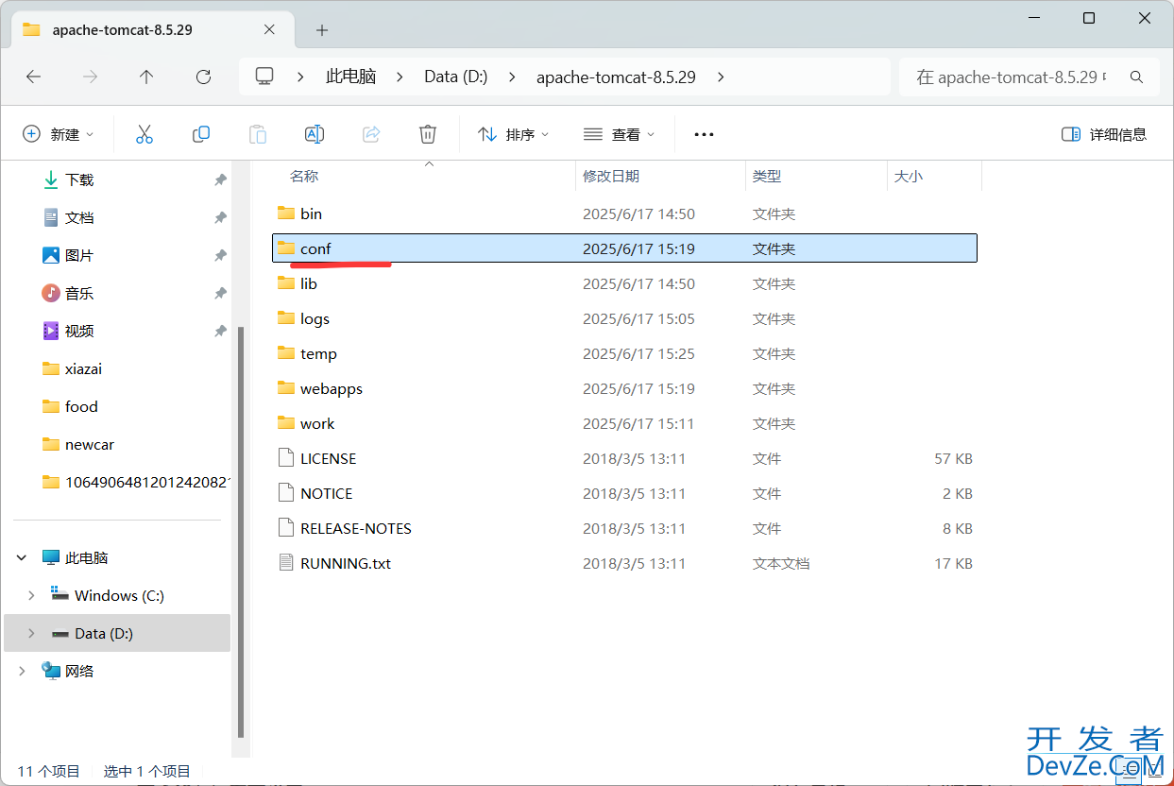Click the 文本文档 type of RUNNING.txt
Viewport: 1174px width, 786px height.
pos(781,563)
